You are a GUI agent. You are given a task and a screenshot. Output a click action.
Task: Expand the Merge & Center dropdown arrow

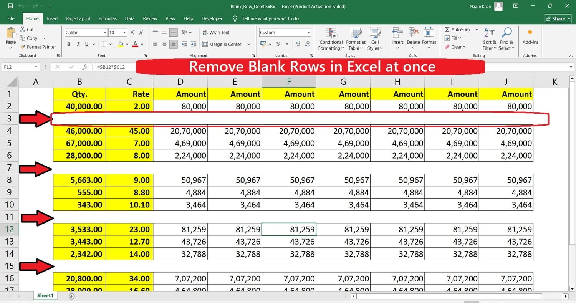tap(248, 44)
